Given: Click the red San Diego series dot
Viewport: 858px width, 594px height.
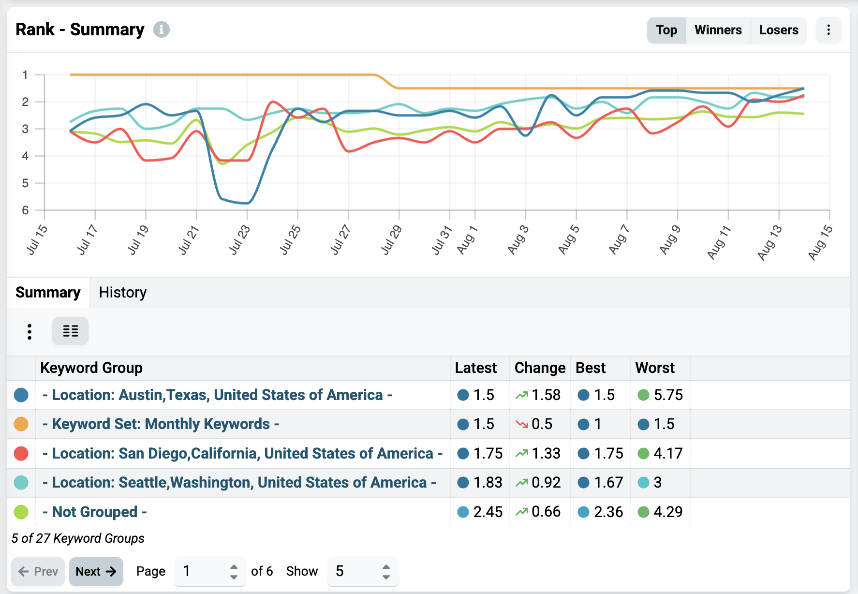Looking at the screenshot, I should pos(21,453).
